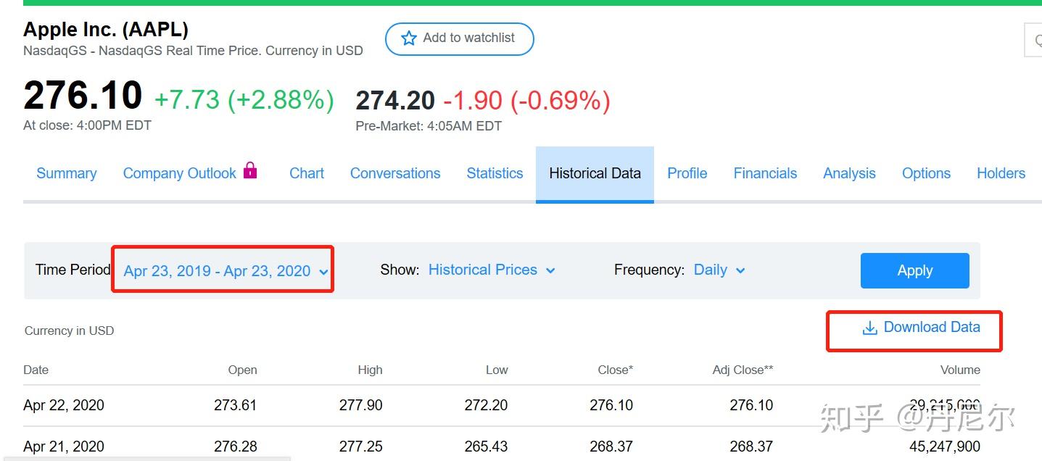Switch to the Analysis tab

[849, 173]
